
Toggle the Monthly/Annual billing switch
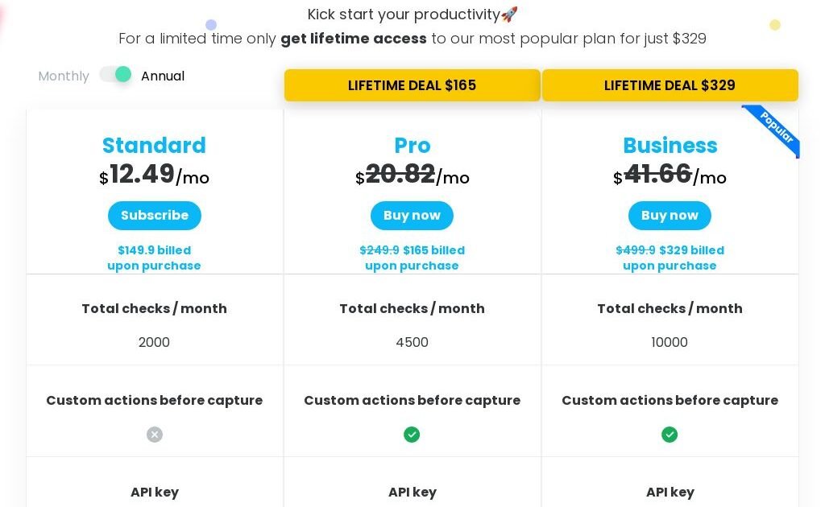pyautogui.click(x=115, y=75)
